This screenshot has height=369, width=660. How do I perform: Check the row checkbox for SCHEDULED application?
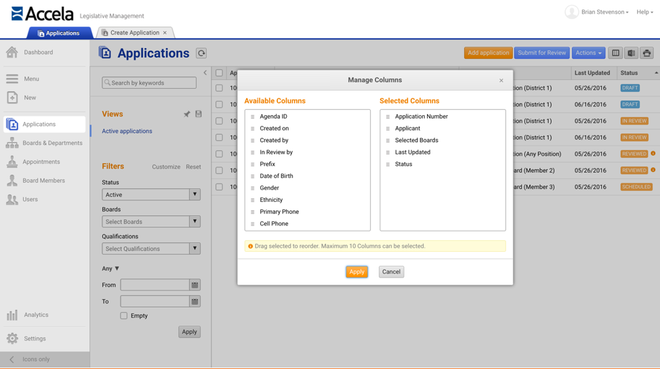[220, 187]
